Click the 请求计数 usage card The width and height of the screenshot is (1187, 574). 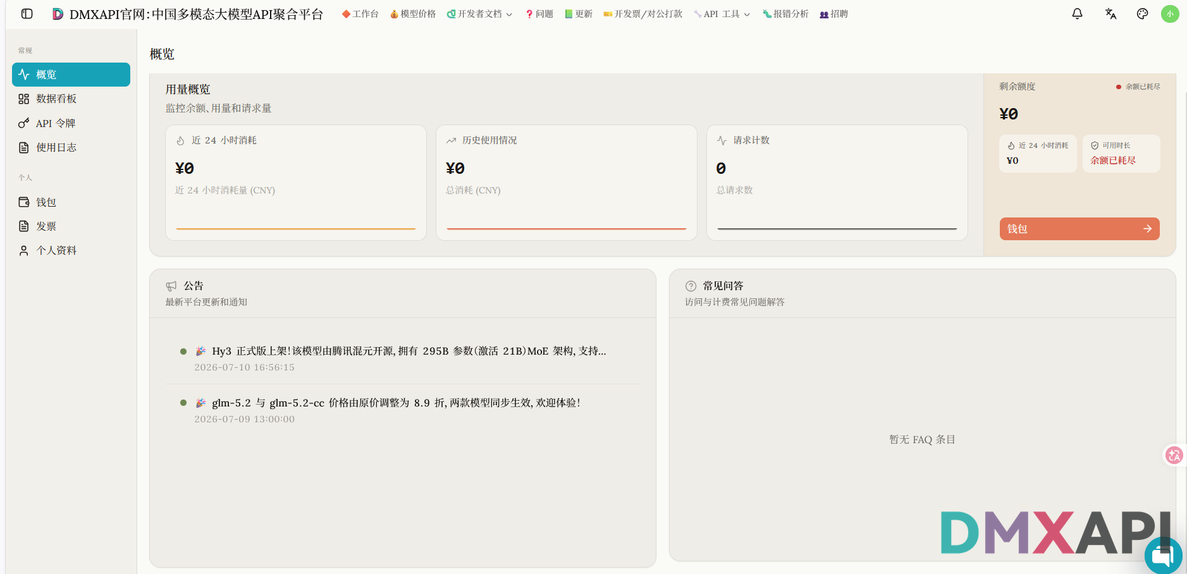pos(837,183)
